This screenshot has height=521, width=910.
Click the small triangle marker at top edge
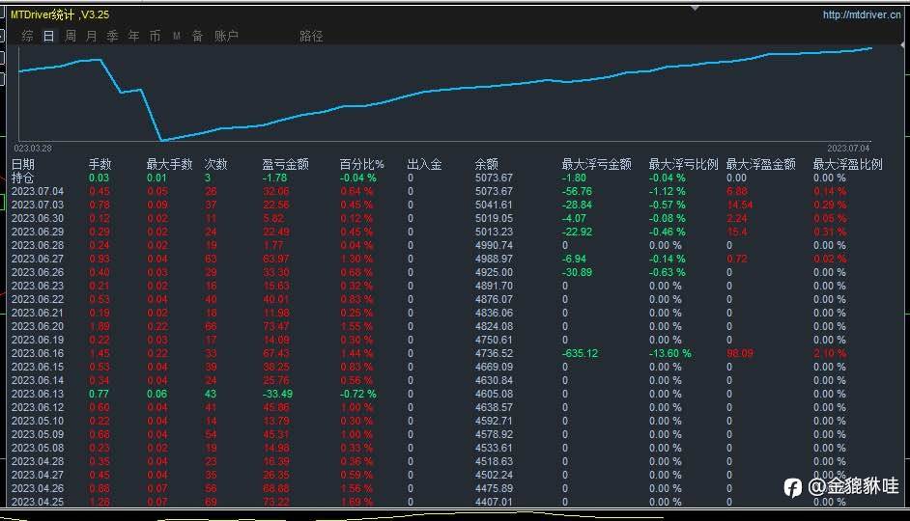[x=695, y=8]
